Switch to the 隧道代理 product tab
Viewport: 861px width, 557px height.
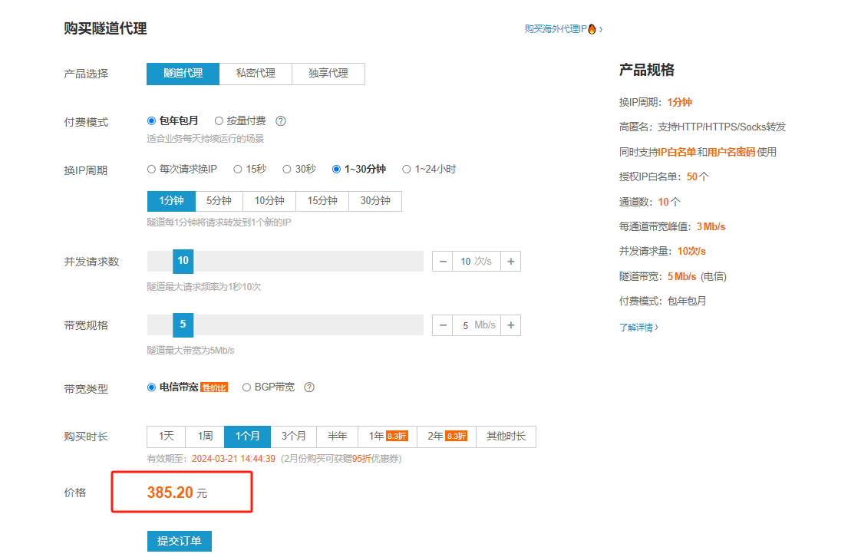[183, 74]
